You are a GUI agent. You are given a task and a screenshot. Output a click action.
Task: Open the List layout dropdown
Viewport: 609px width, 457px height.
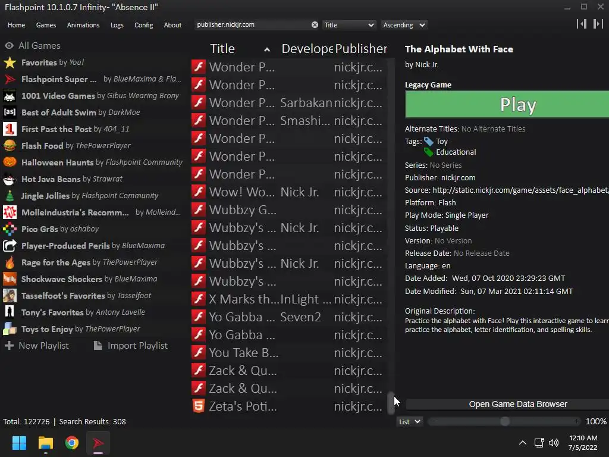coord(409,422)
